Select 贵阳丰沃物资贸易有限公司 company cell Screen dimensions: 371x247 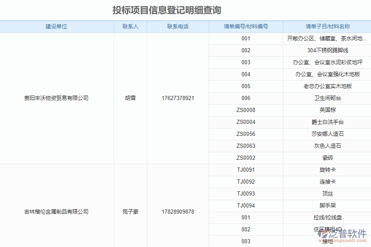(x=56, y=98)
